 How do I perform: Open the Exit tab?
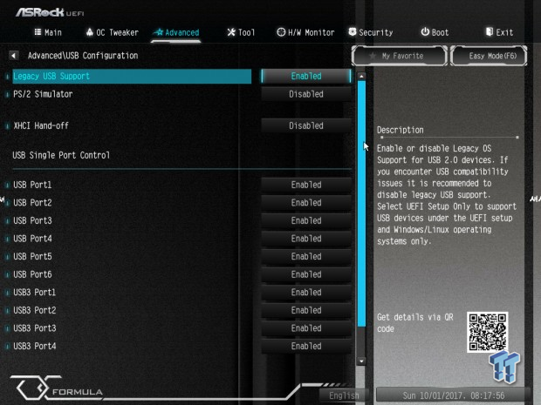click(x=499, y=32)
